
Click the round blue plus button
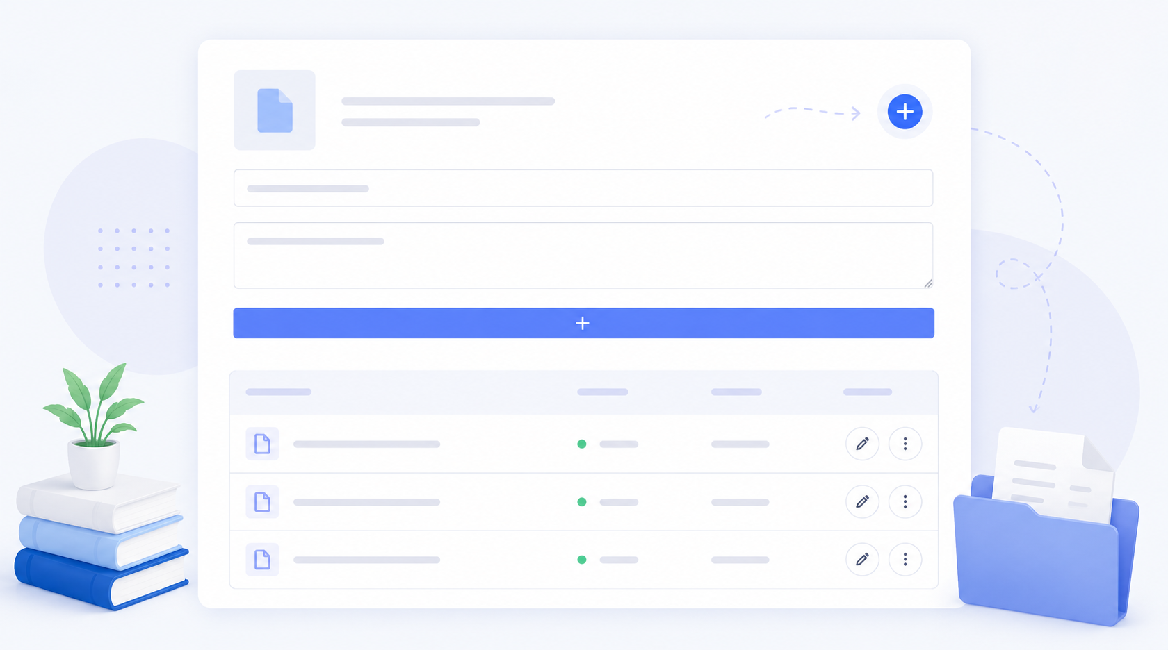(905, 111)
